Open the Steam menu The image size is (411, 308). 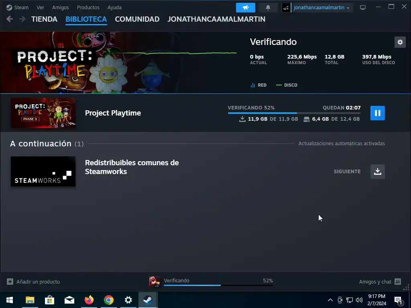(17, 7)
